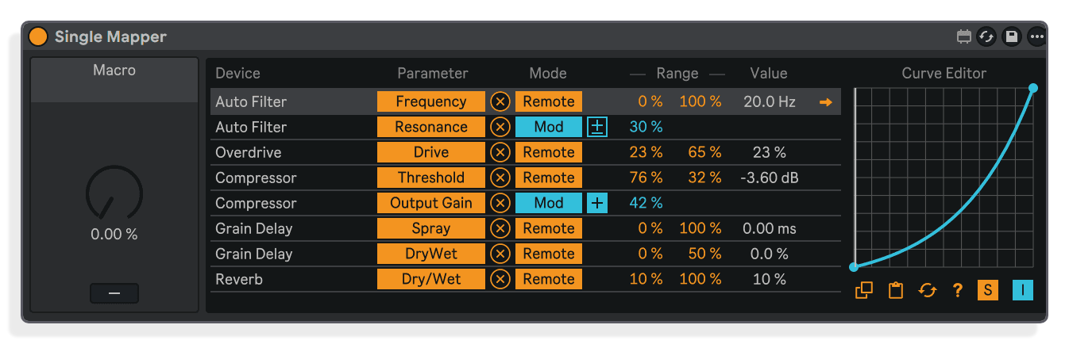Save the preset with disk icon
The height and width of the screenshot is (344, 1069).
click(1011, 36)
